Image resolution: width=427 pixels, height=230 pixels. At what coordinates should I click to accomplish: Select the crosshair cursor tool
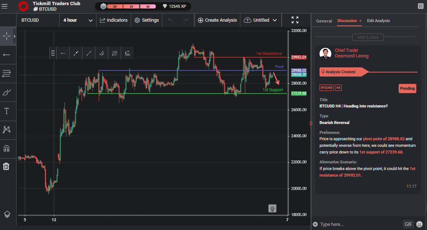coord(6,36)
